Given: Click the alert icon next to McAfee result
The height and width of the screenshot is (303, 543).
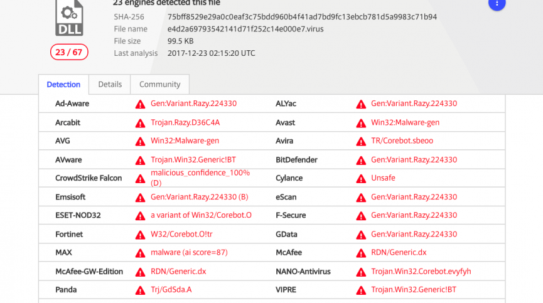Looking at the screenshot, I should tap(361, 253).
